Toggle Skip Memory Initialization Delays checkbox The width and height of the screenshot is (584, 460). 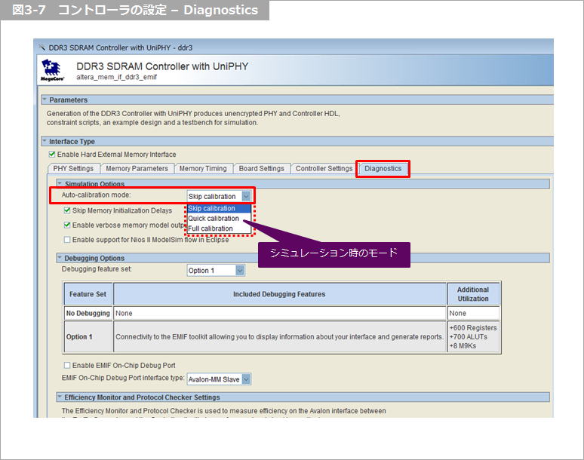pyautogui.click(x=68, y=211)
